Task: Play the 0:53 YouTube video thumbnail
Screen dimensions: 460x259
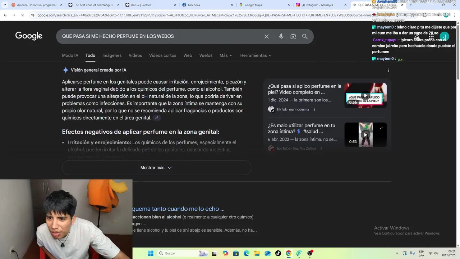Action: click(365, 135)
